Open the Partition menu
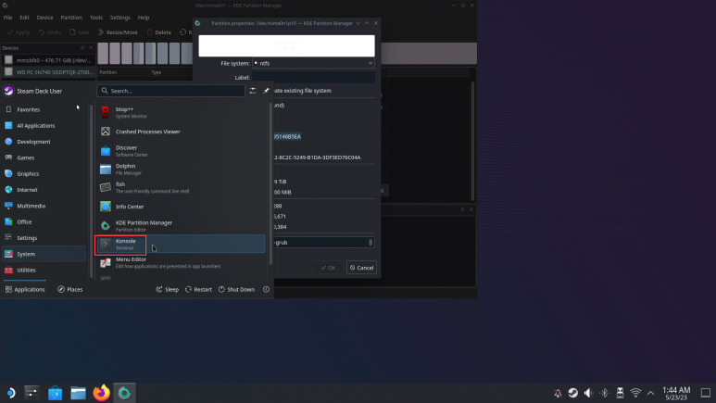The image size is (716, 403). [71, 18]
